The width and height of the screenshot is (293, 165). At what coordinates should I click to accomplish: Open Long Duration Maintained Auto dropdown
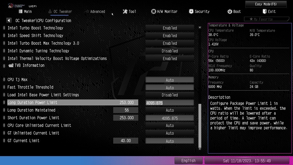coord(170,110)
